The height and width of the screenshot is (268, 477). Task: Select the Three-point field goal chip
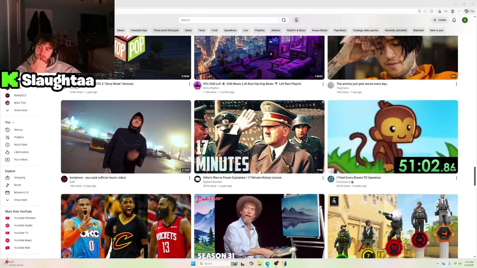(166, 30)
